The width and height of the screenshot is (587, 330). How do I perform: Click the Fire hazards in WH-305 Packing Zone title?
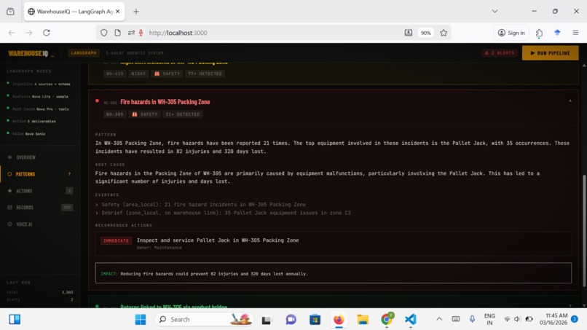click(165, 102)
